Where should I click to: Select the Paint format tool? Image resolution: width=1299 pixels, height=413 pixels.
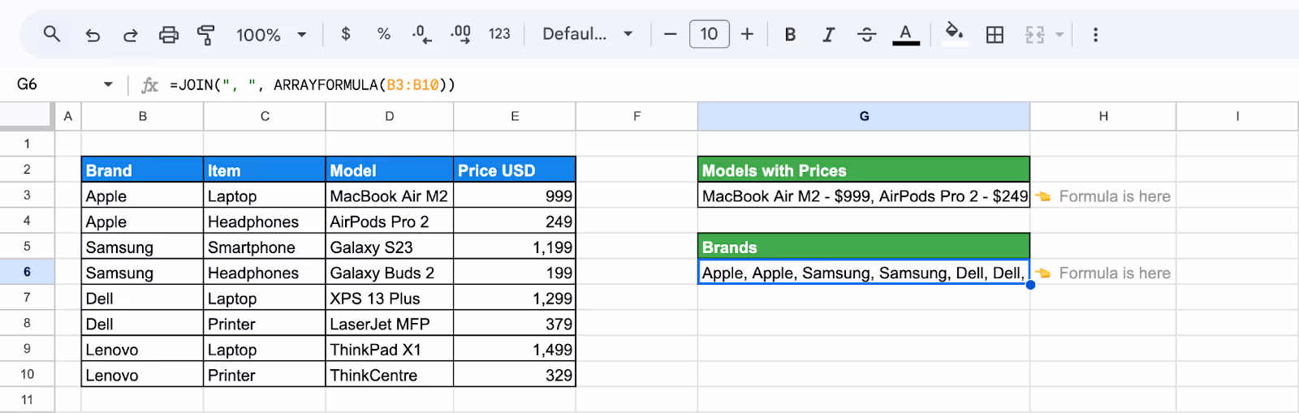[206, 35]
